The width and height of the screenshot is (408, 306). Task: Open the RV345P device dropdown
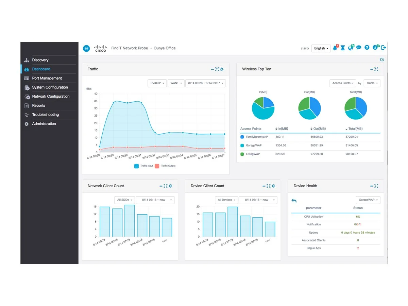pos(157,83)
